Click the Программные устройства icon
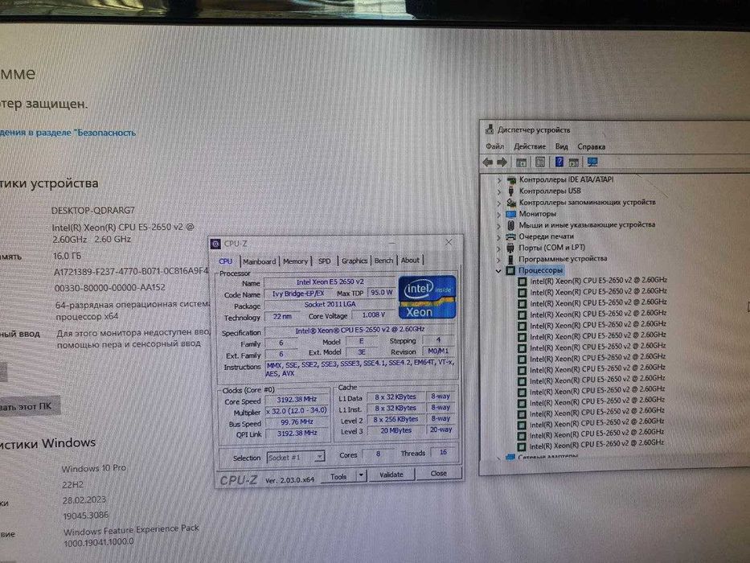Screen dimensions: 750x563 click(510, 259)
